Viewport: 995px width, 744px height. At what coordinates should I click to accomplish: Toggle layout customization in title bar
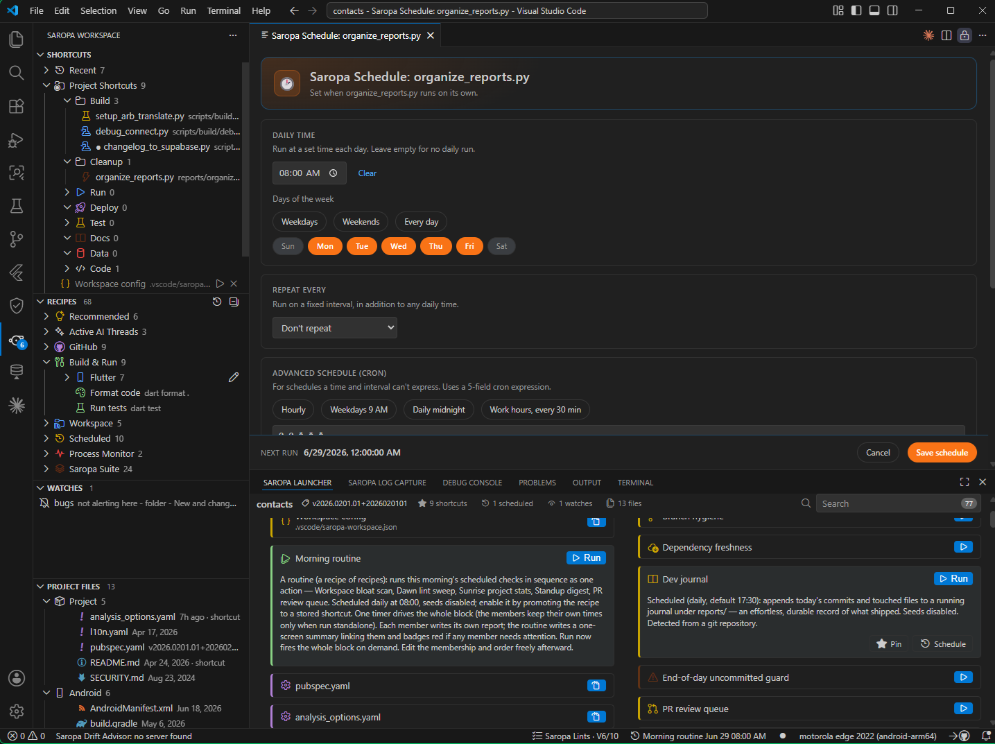pos(838,10)
